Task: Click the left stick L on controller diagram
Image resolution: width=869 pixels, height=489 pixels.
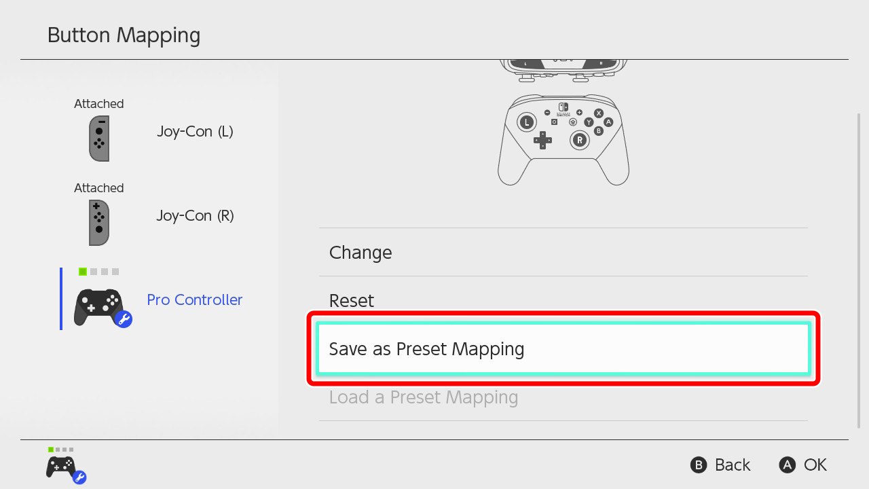Action: [x=526, y=122]
